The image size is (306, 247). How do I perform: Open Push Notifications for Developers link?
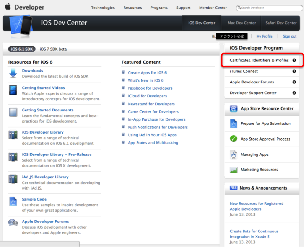[158, 127]
